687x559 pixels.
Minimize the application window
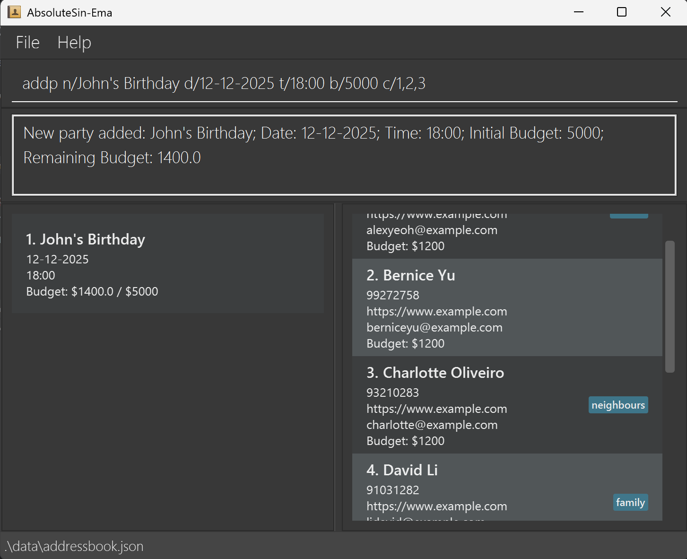tap(579, 12)
